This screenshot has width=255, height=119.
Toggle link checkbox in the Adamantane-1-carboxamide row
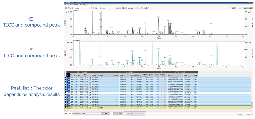coord(90,101)
